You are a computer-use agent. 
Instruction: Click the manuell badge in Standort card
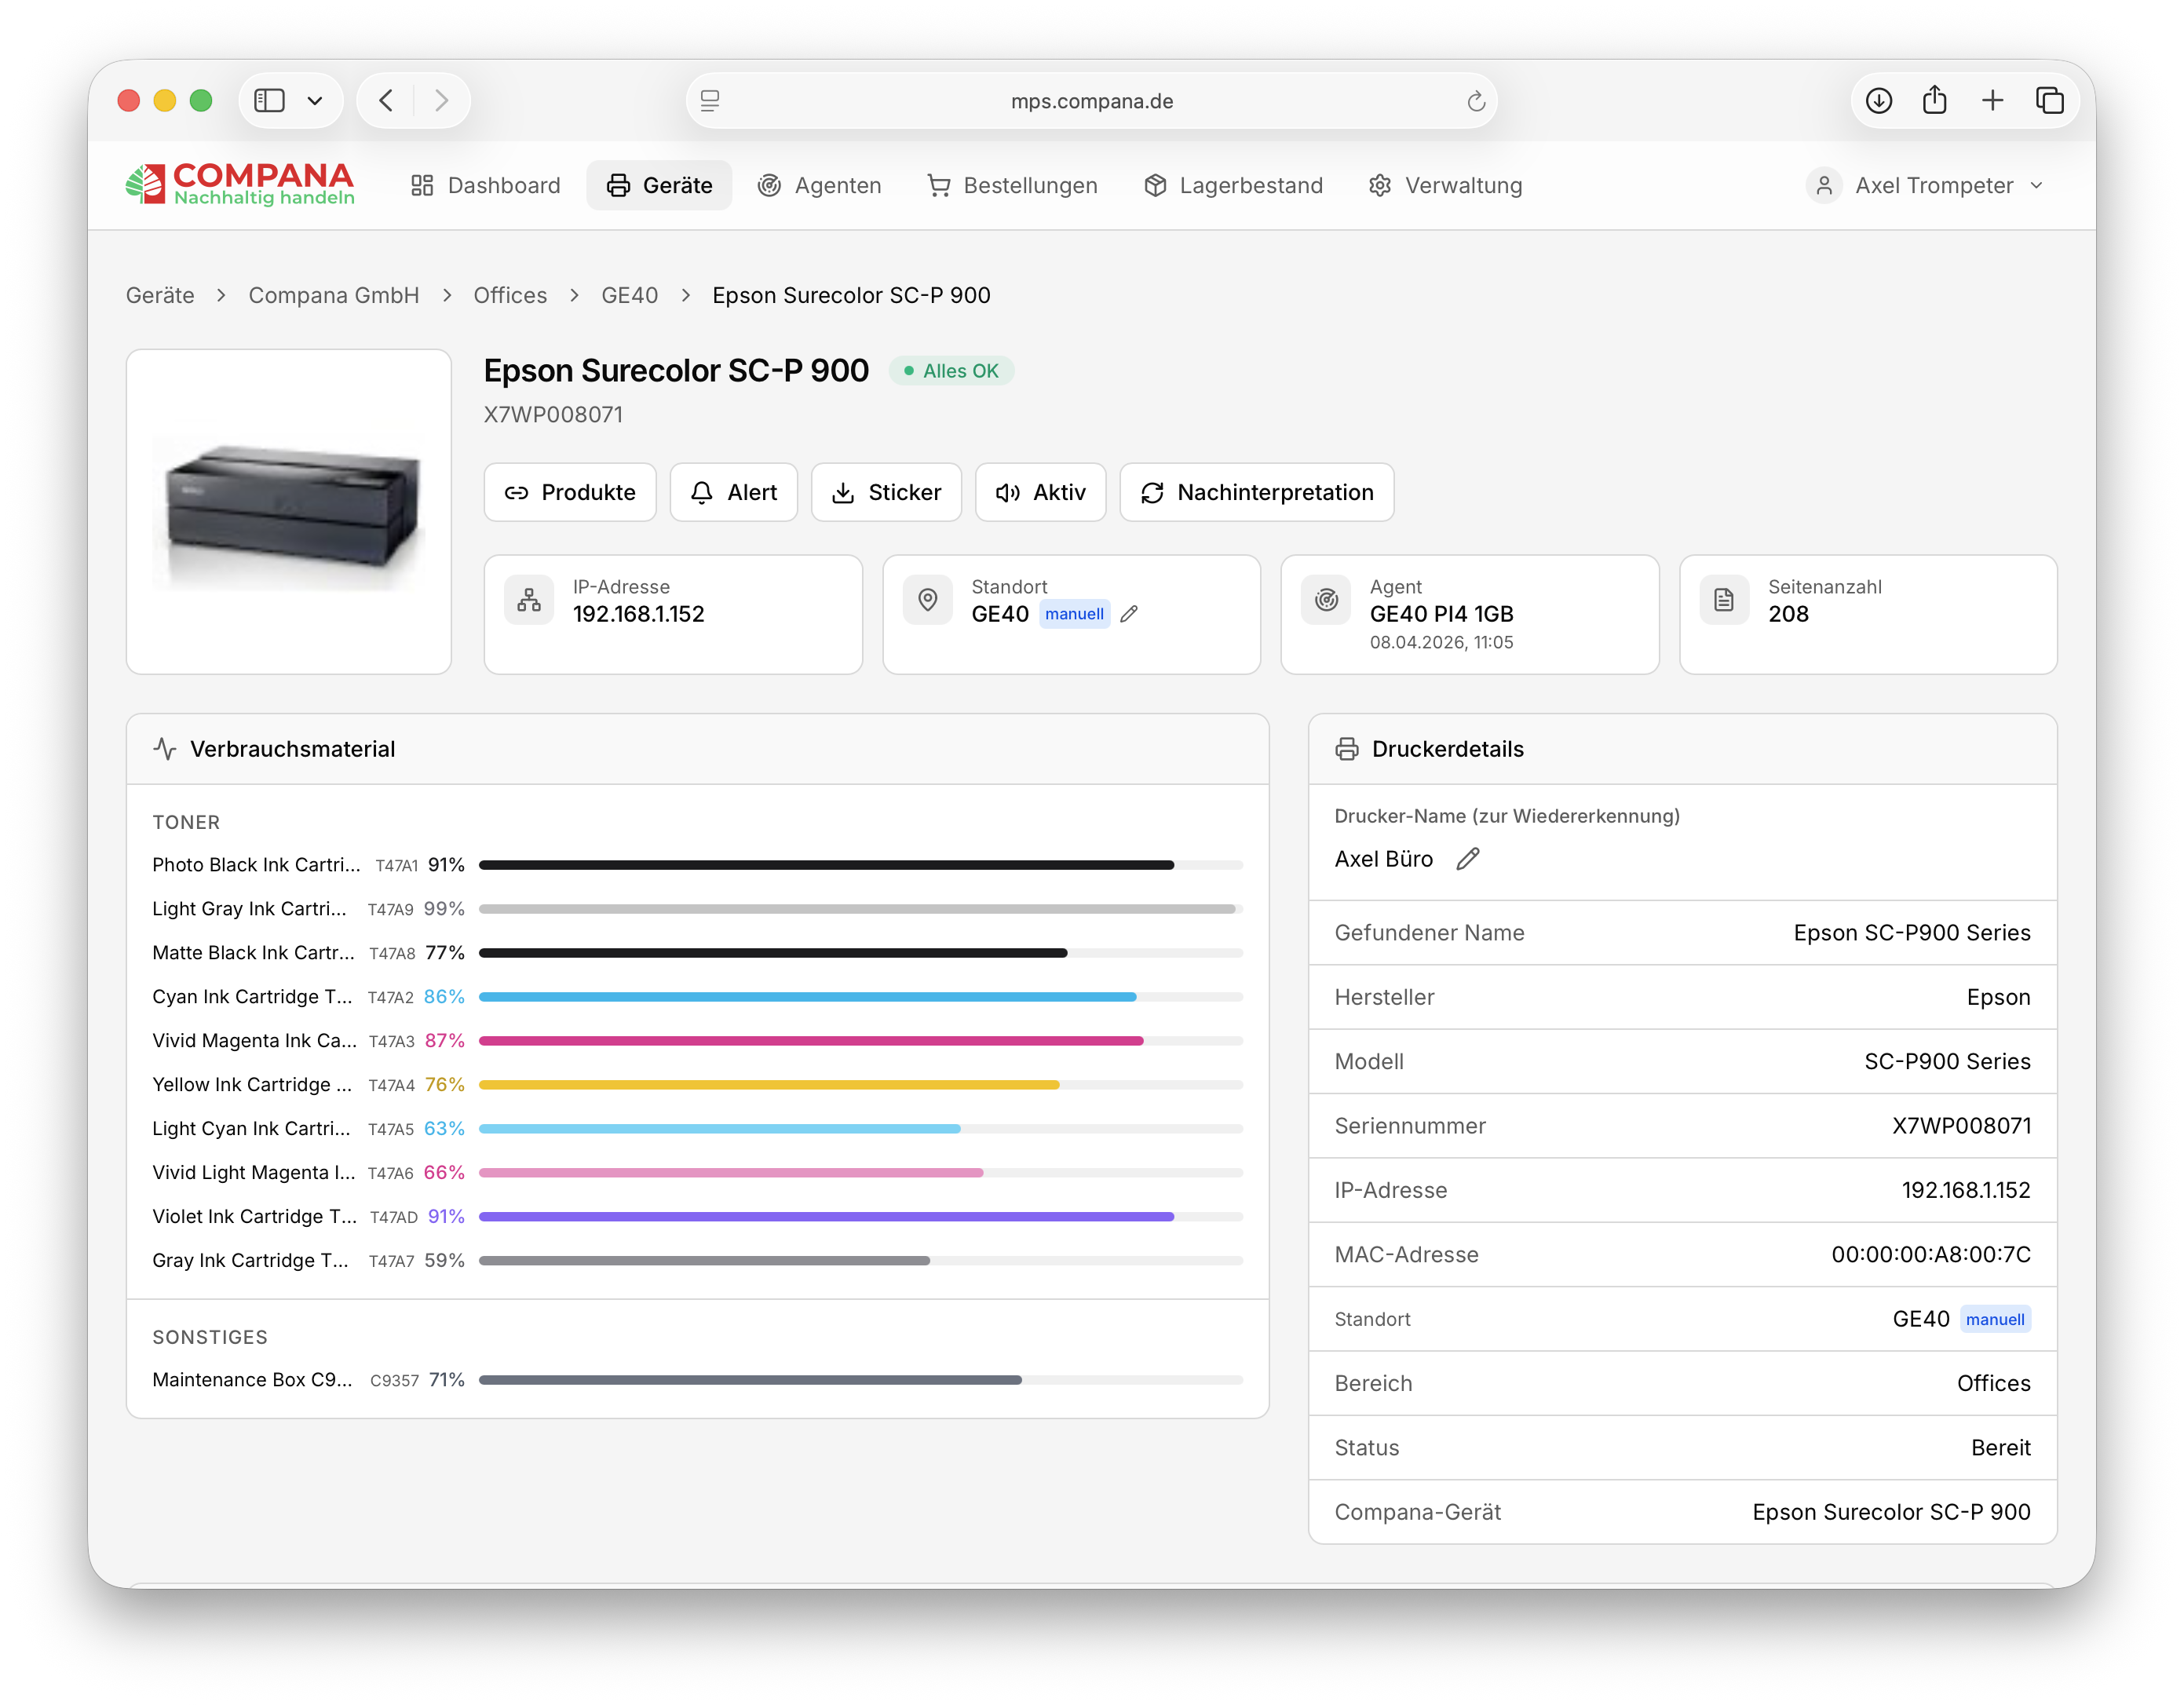click(x=1074, y=614)
